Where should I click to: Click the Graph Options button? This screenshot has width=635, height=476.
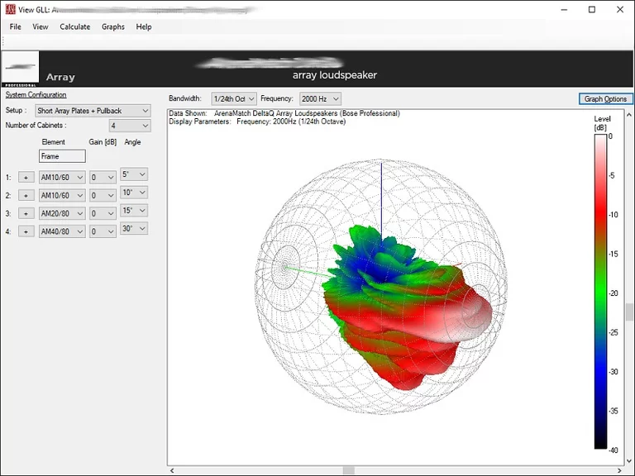click(605, 98)
